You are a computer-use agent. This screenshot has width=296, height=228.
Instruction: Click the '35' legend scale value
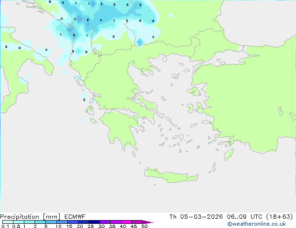coord(112,226)
